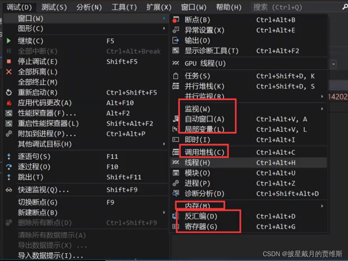Click the red X Detach All icon
Viewport: 348px width, 261px height.
tap(9, 72)
